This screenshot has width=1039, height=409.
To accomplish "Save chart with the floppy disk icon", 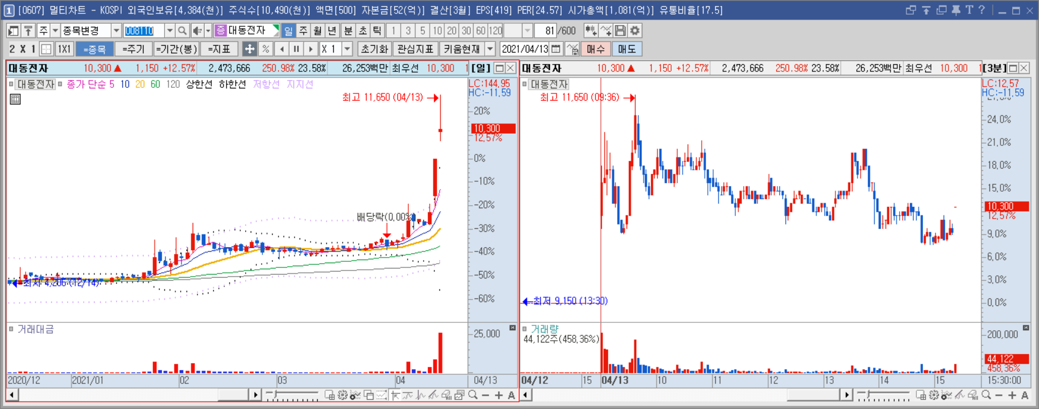I will pos(620,31).
